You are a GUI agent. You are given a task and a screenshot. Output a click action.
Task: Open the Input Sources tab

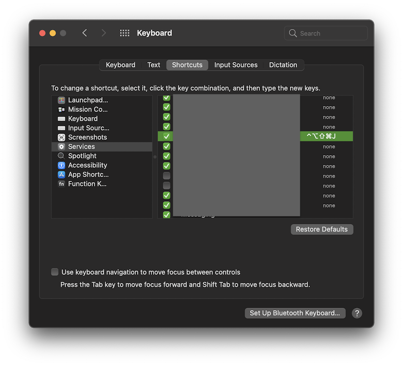[236, 65]
